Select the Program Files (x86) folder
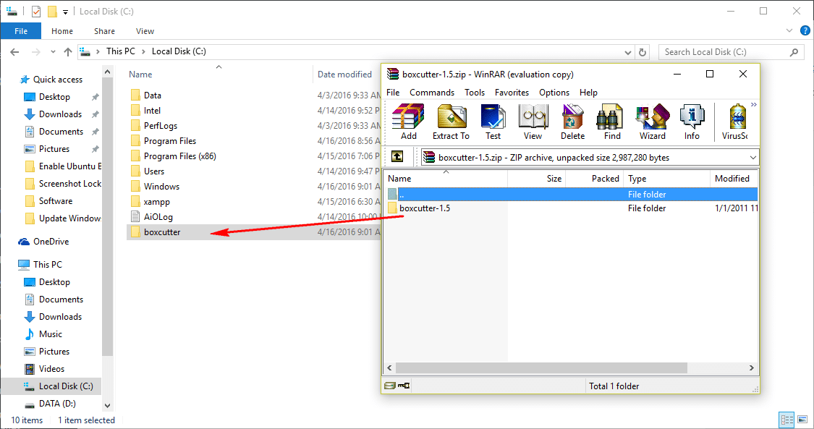Viewport: 814px width, 429px height. (x=179, y=156)
